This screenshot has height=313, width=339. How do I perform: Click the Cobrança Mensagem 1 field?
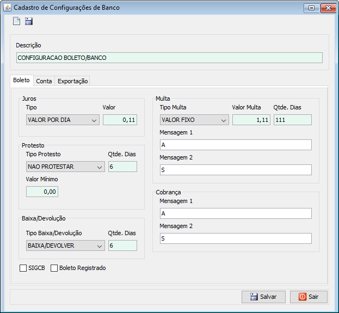click(236, 213)
